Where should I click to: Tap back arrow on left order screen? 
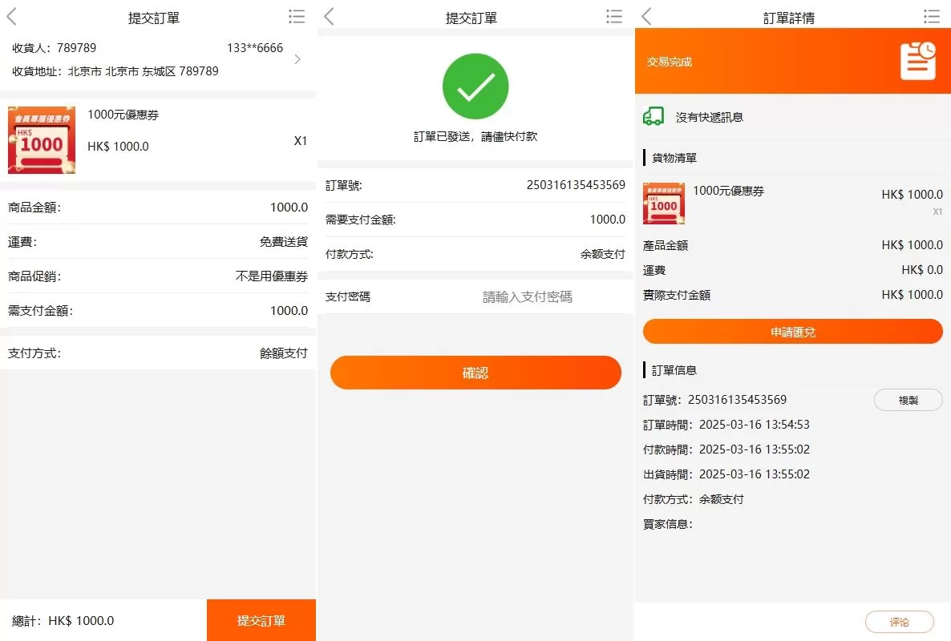pyautogui.click(x=12, y=17)
